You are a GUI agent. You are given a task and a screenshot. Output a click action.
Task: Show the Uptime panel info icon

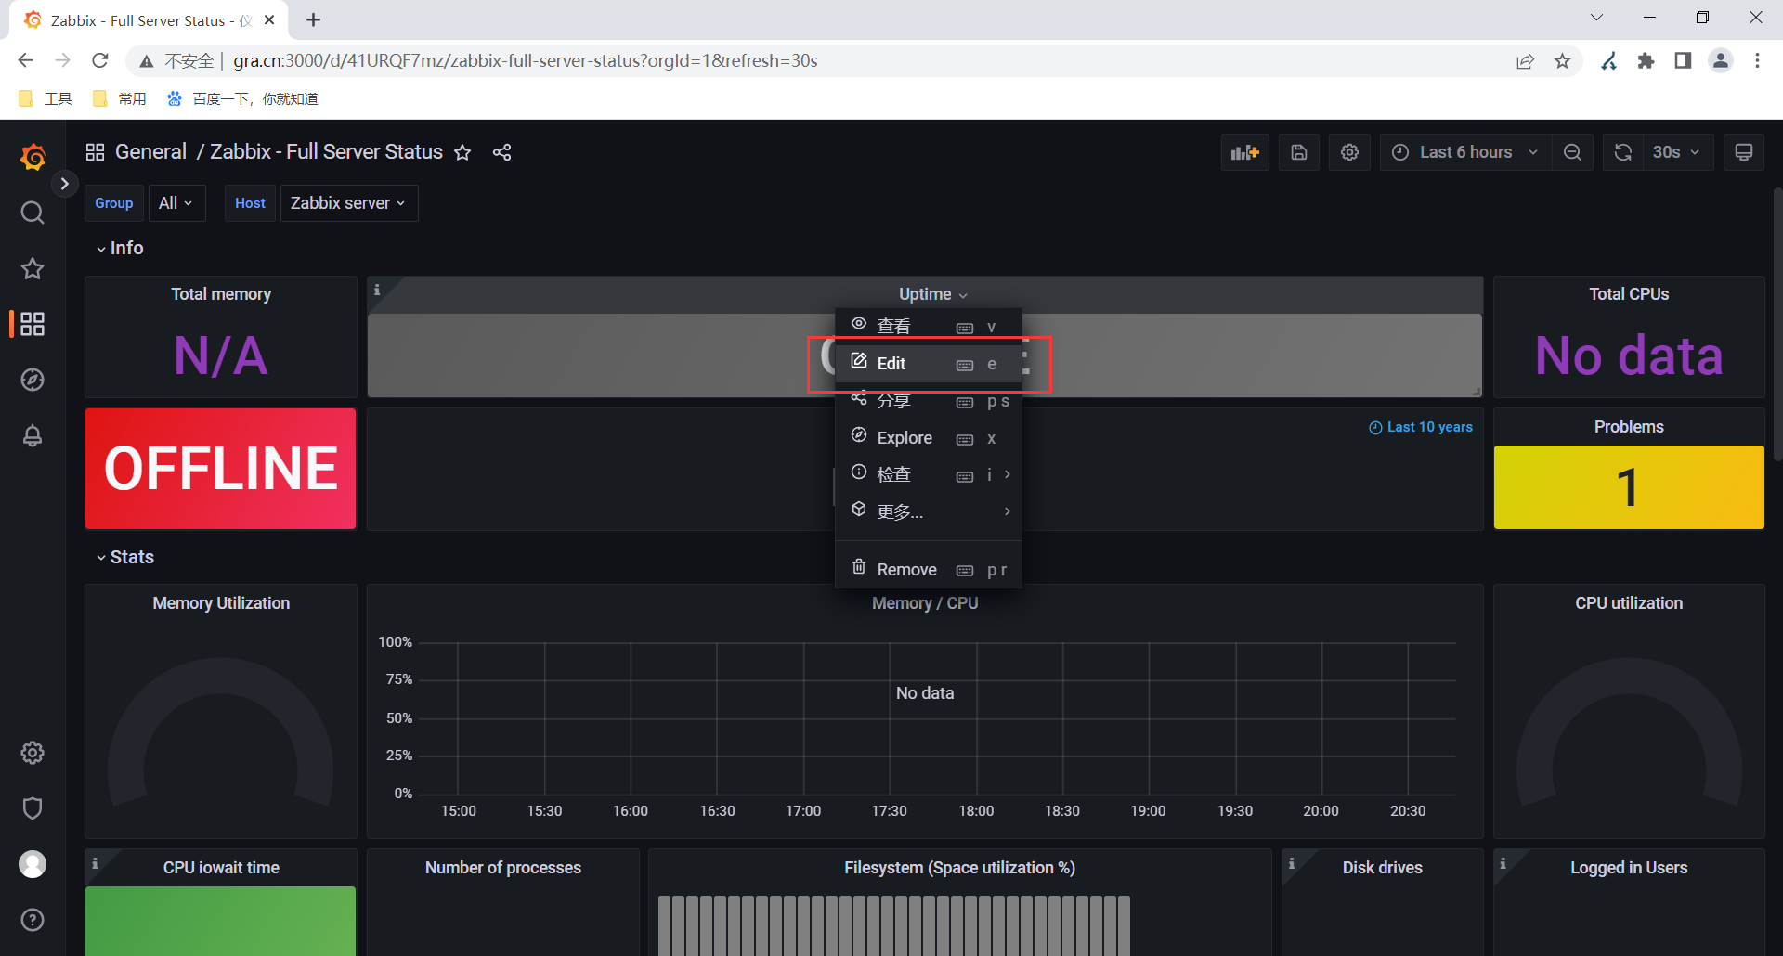point(377,290)
